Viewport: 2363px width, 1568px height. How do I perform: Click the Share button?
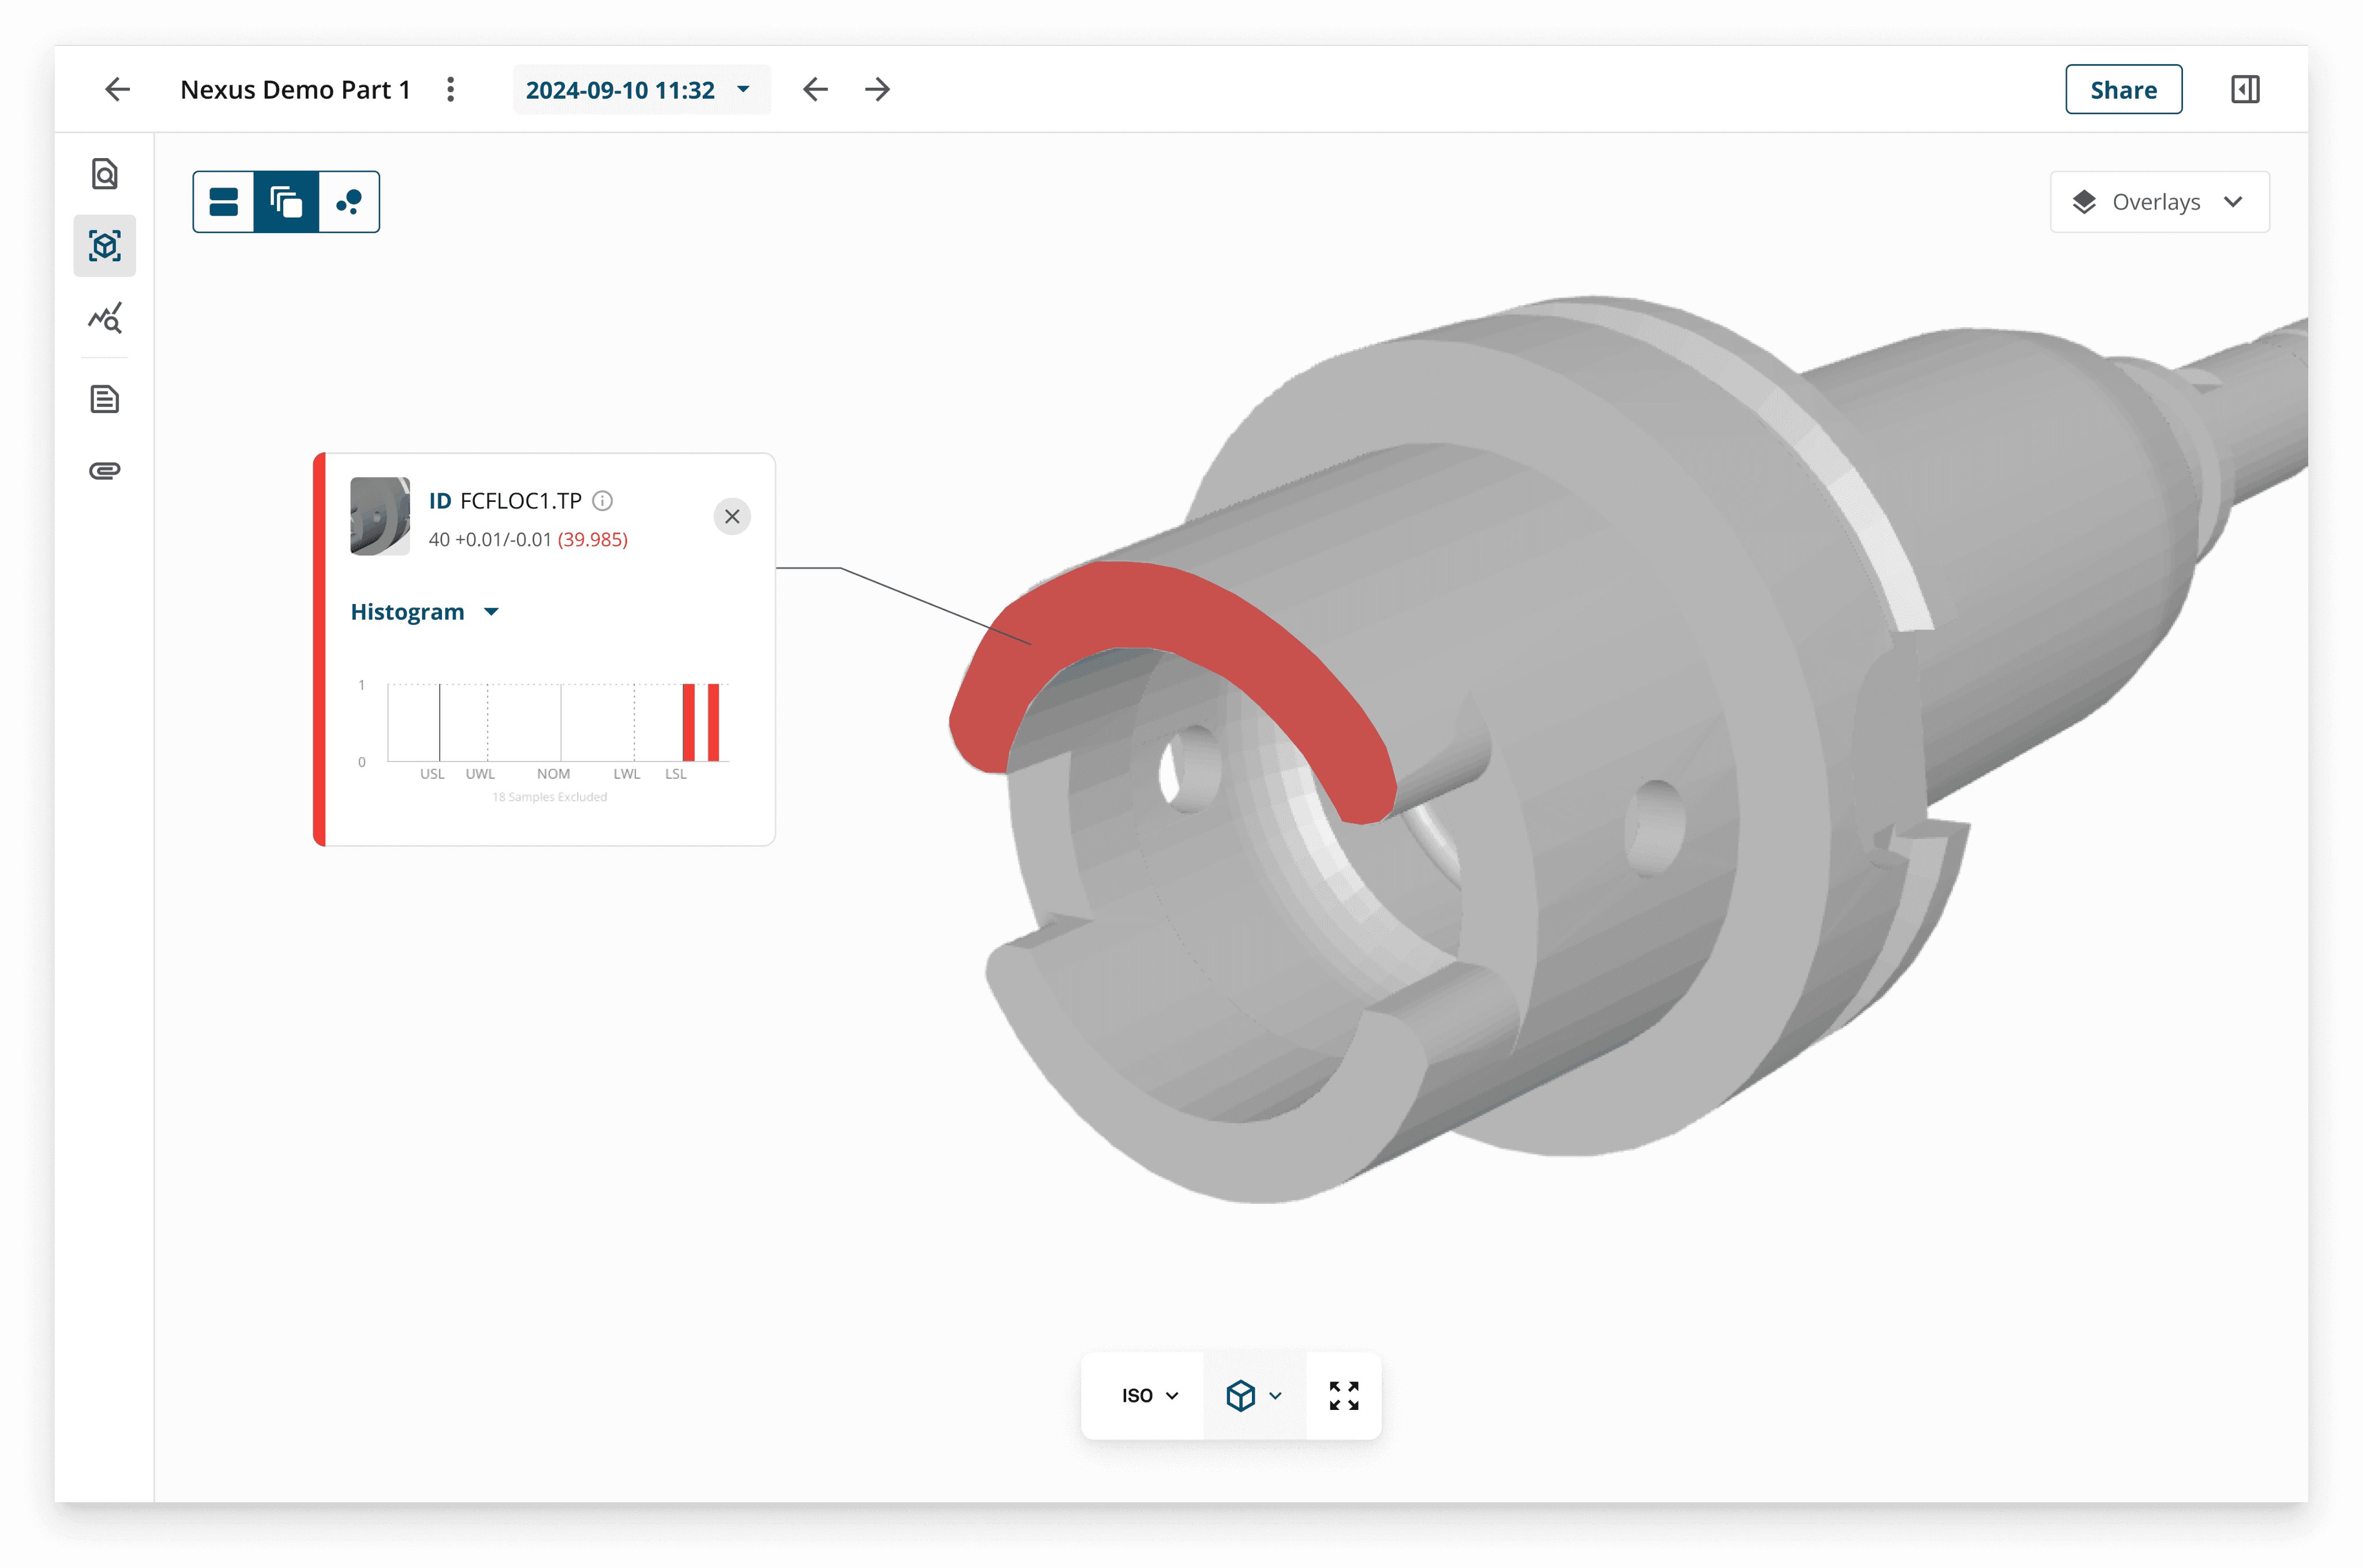(x=2123, y=90)
